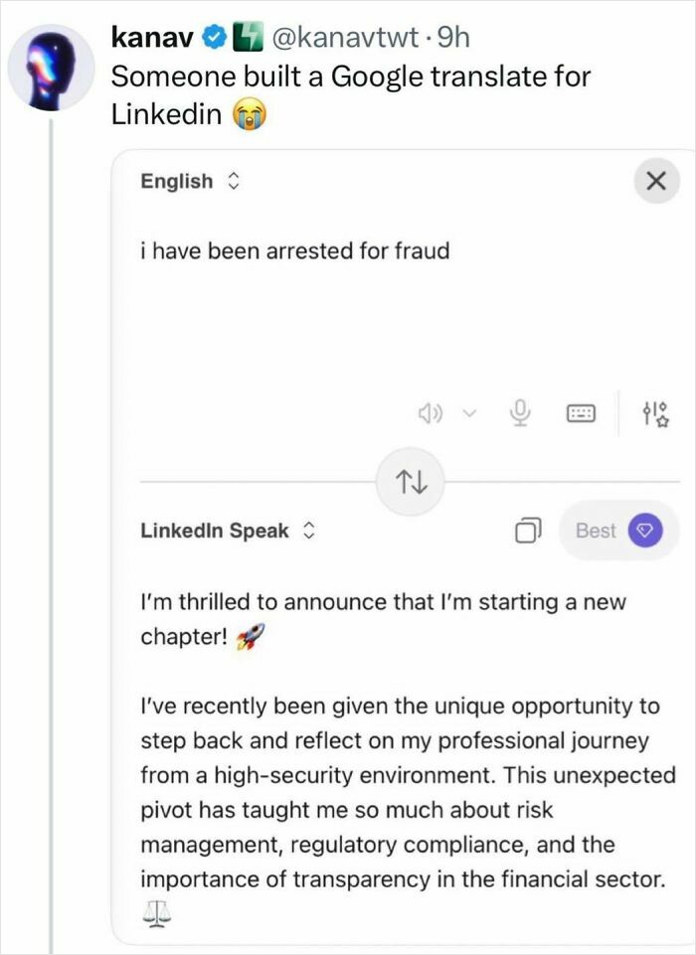Copy the translated LinkedIn Speak text

click(528, 531)
